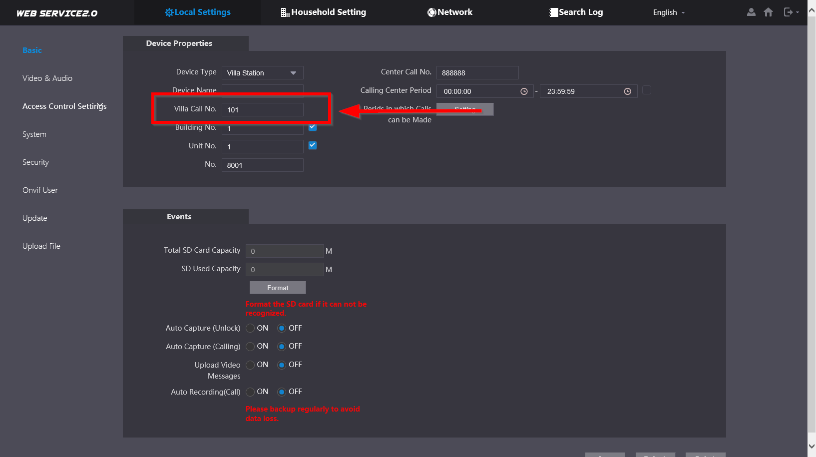Open the Network tab
The height and width of the screenshot is (457, 816).
(450, 12)
